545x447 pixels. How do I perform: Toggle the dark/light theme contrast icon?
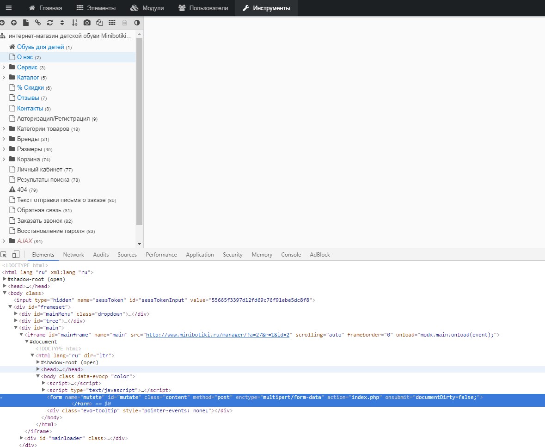[x=137, y=23]
